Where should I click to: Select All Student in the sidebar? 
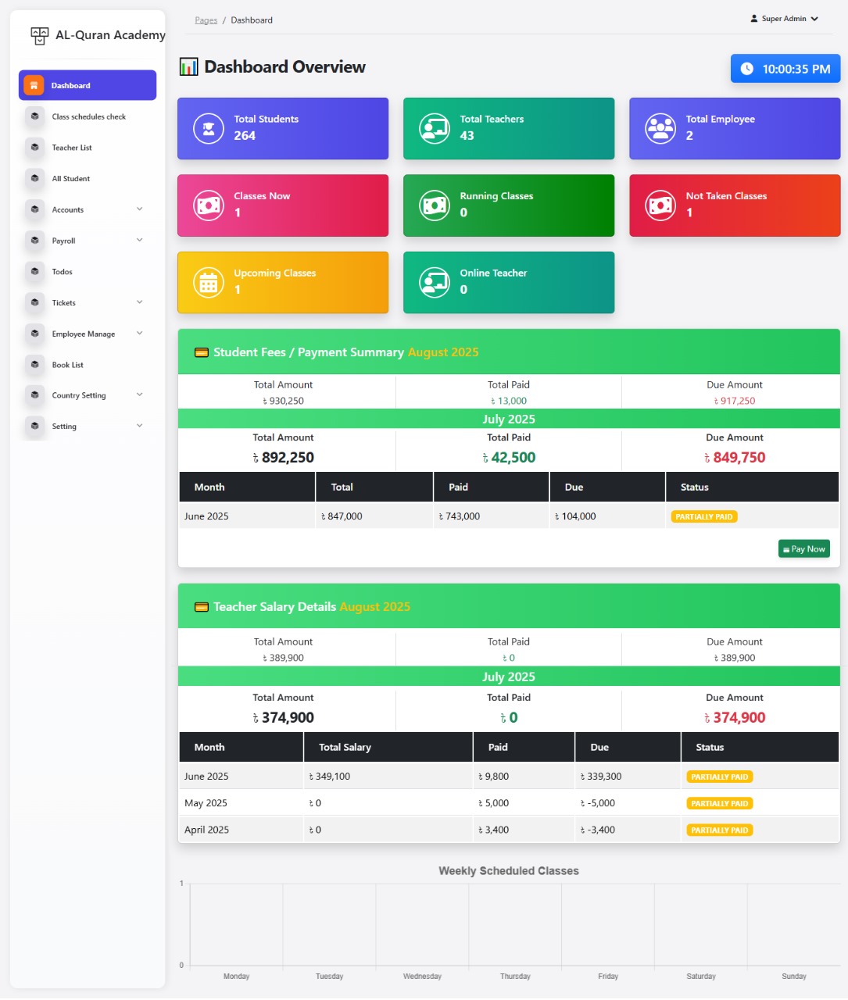(x=71, y=179)
